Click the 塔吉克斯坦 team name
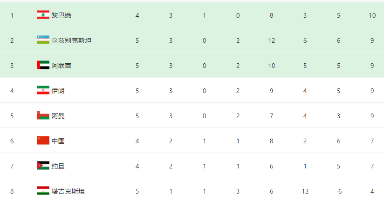Viewport: 384px width, 201px height. pyautogui.click(x=68, y=191)
